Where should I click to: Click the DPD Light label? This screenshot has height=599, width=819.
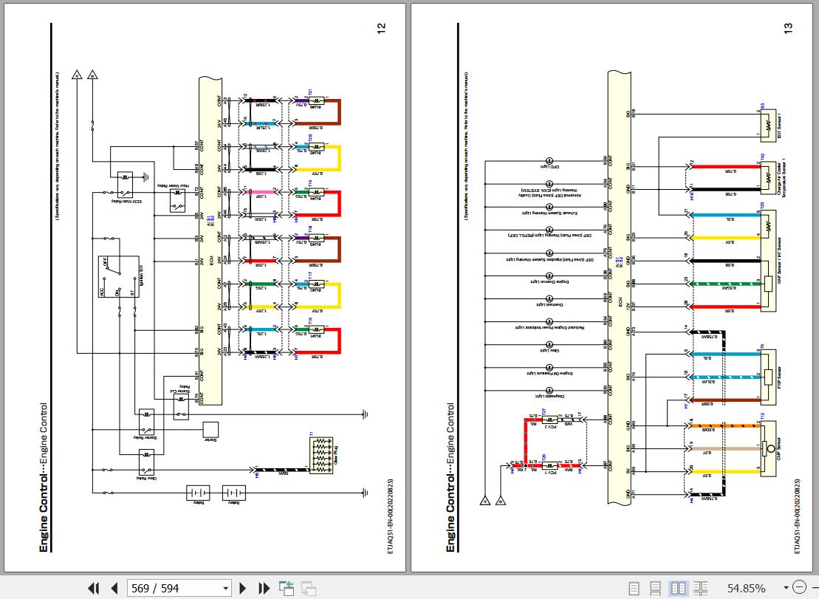click(550, 167)
